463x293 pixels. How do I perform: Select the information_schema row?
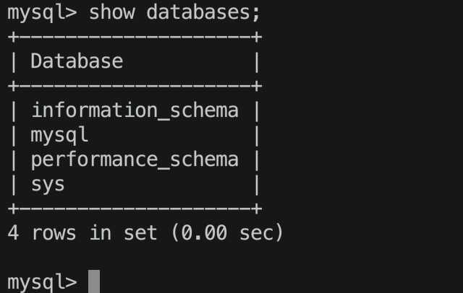tap(135, 110)
